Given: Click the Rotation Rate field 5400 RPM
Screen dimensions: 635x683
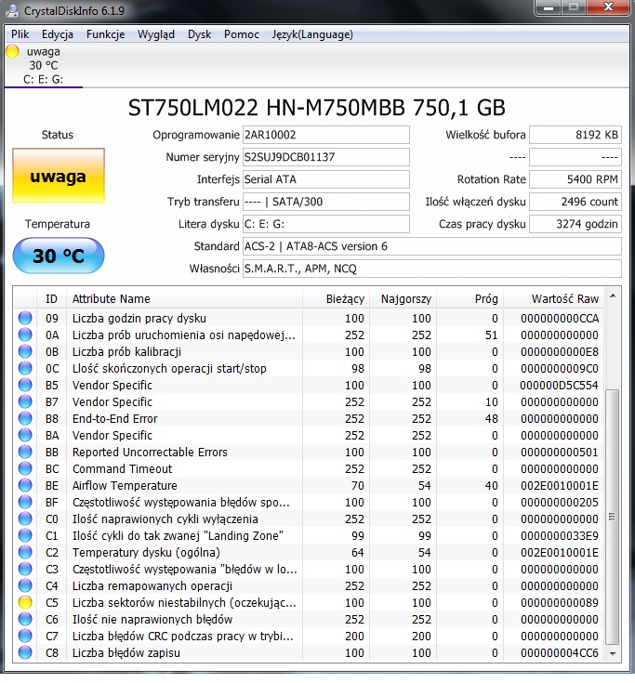Looking at the screenshot, I should coord(575,179).
